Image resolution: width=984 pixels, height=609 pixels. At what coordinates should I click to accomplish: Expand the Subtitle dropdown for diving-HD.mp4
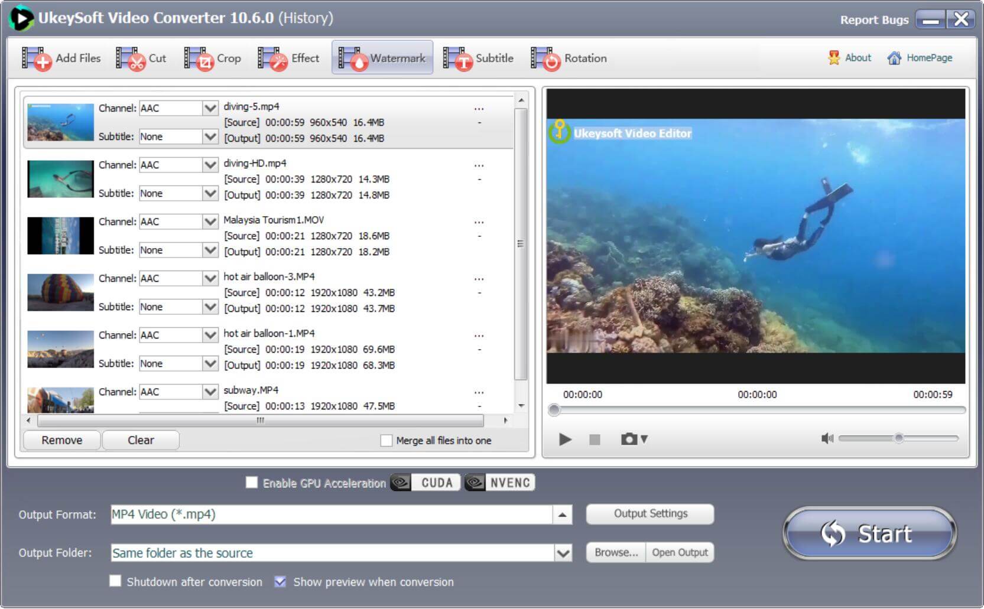click(210, 193)
